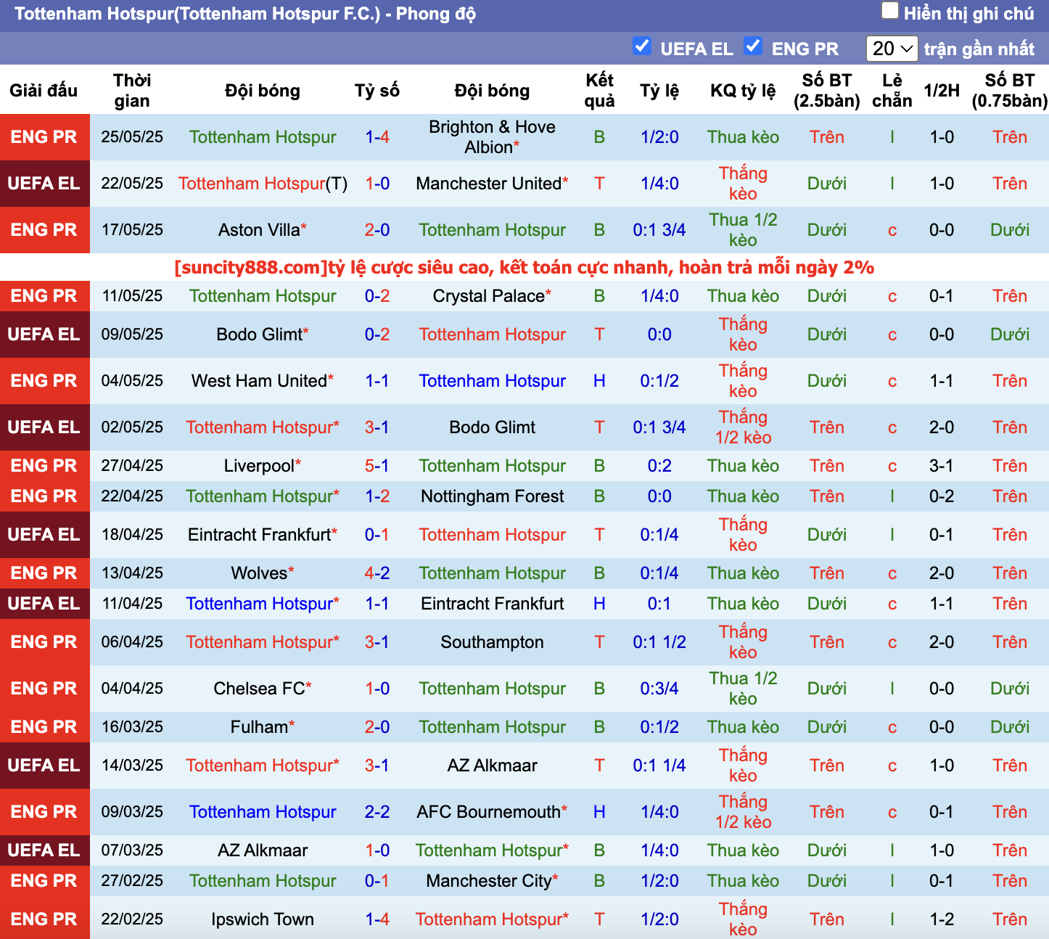Click the date 11/05/25 cell
Image resolution: width=1049 pixels, height=939 pixels.
(132, 296)
